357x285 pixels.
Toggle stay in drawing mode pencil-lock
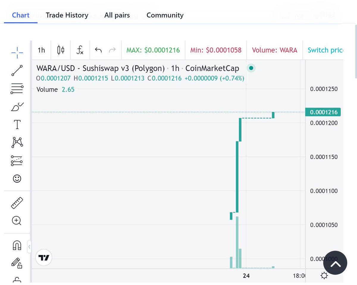coord(16,263)
